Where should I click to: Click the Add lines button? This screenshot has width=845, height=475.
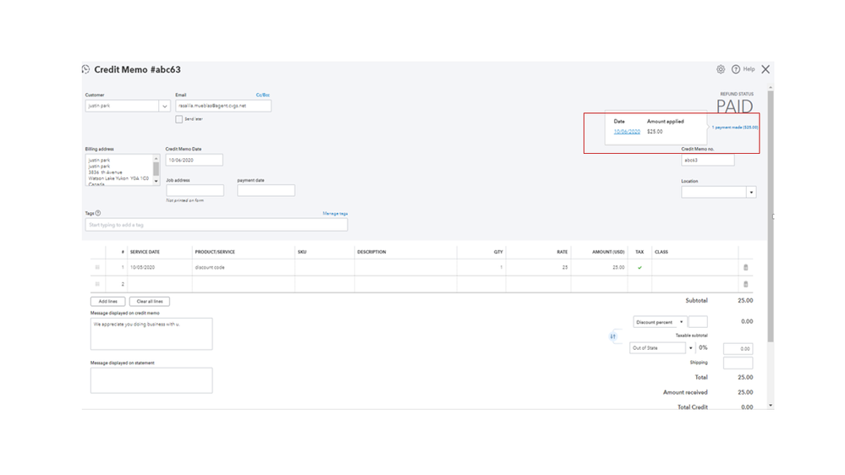click(x=108, y=301)
